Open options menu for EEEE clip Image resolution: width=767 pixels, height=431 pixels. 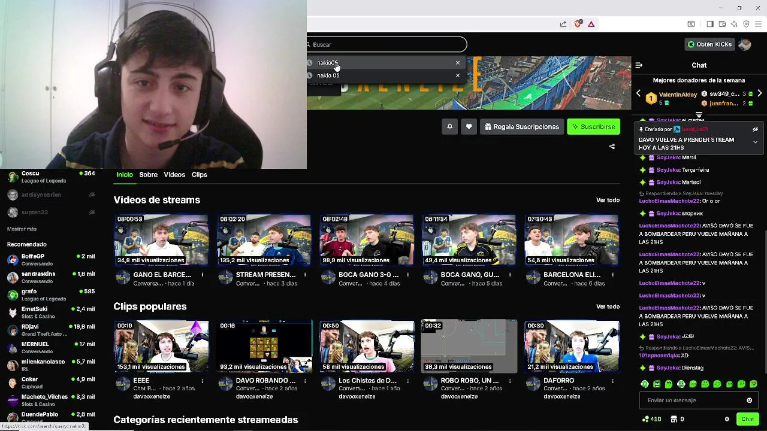pyautogui.click(x=203, y=381)
